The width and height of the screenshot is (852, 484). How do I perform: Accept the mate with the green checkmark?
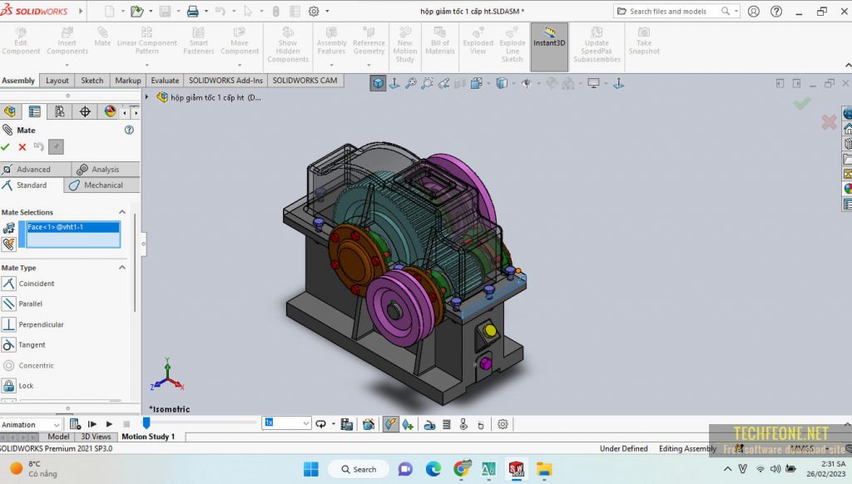[6, 146]
